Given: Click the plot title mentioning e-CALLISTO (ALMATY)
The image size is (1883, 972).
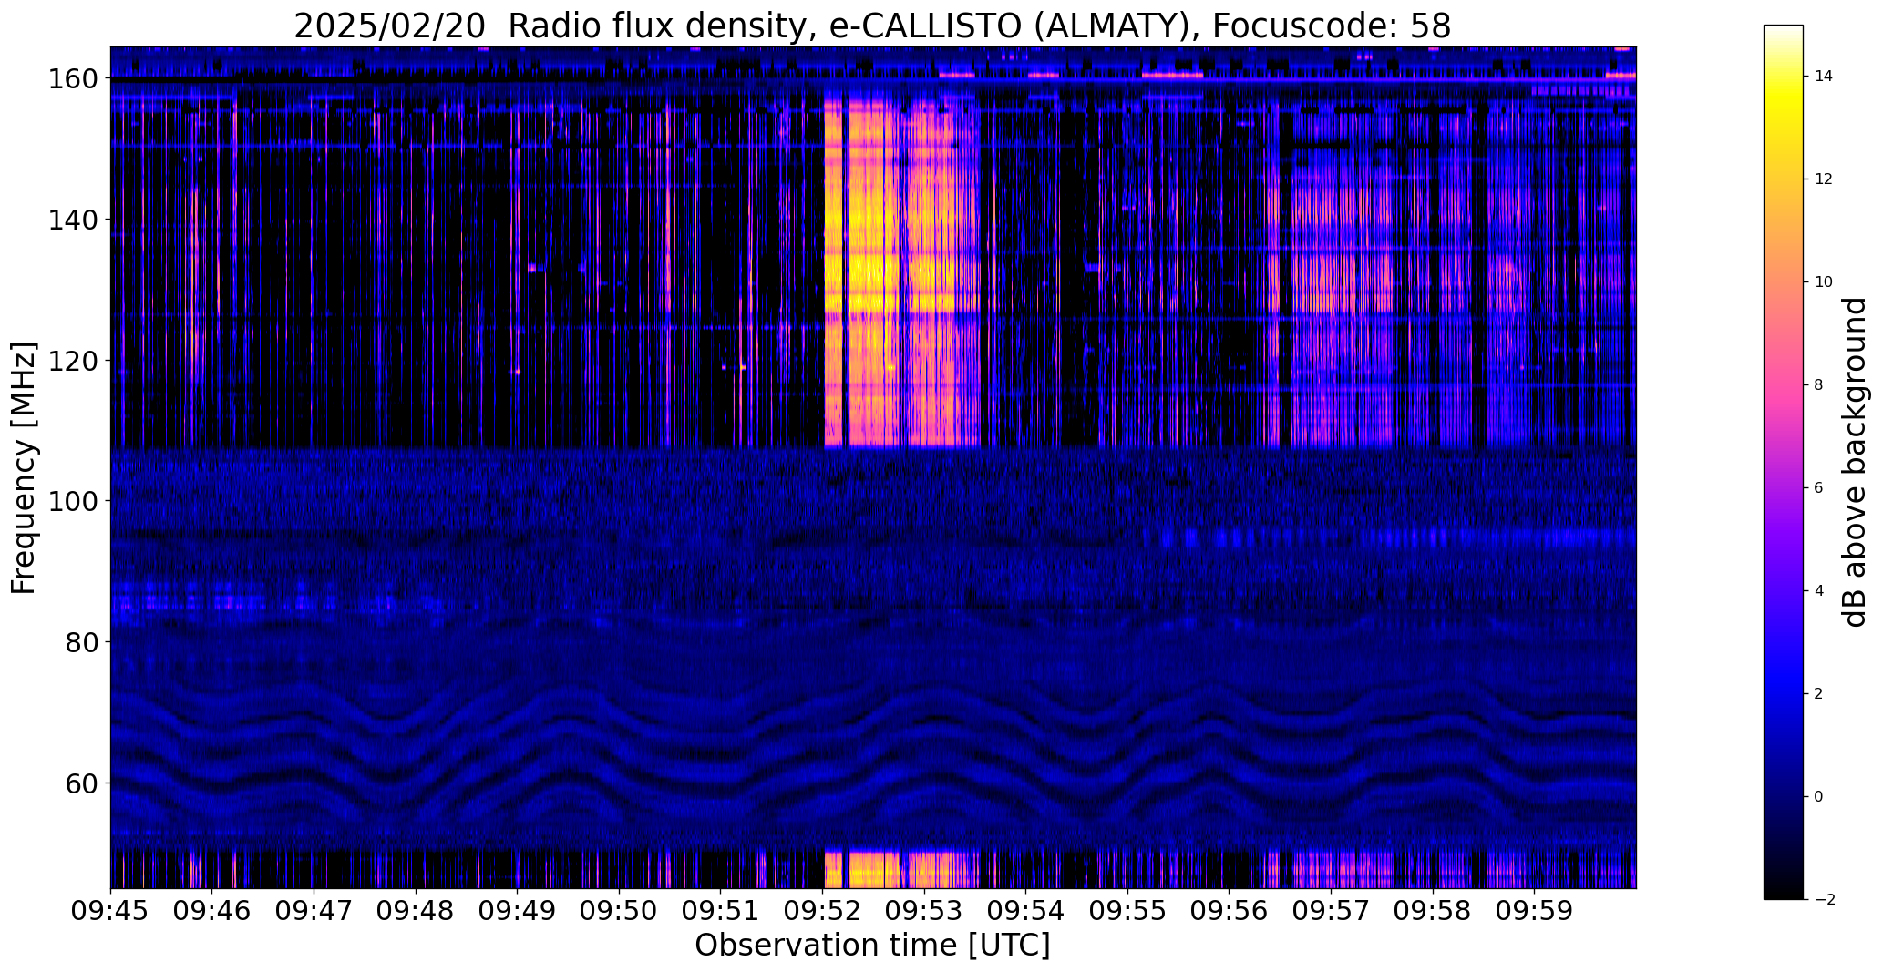Looking at the screenshot, I should click(872, 26).
